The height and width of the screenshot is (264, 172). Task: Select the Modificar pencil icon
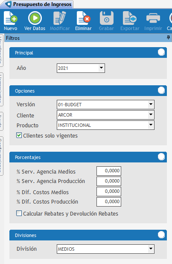(60, 18)
